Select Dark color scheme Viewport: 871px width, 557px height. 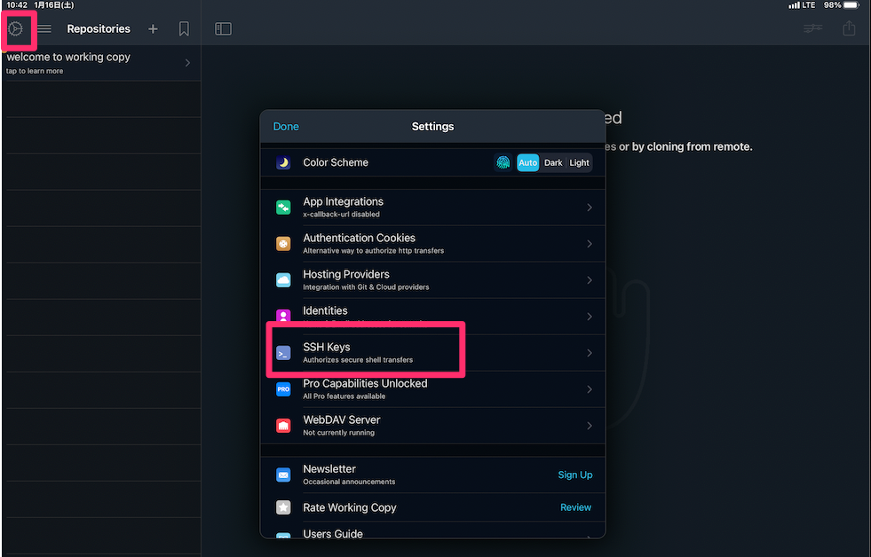tap(553, 162)
